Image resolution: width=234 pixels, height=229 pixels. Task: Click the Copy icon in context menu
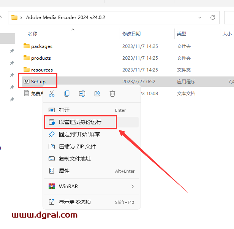coord(67,94)
